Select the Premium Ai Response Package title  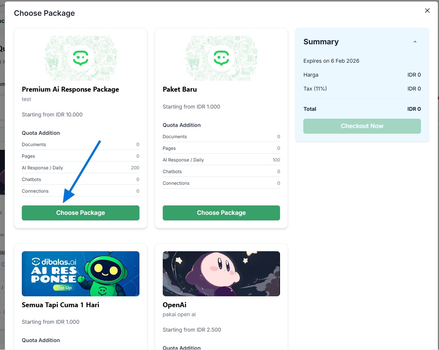coord(70,89)
